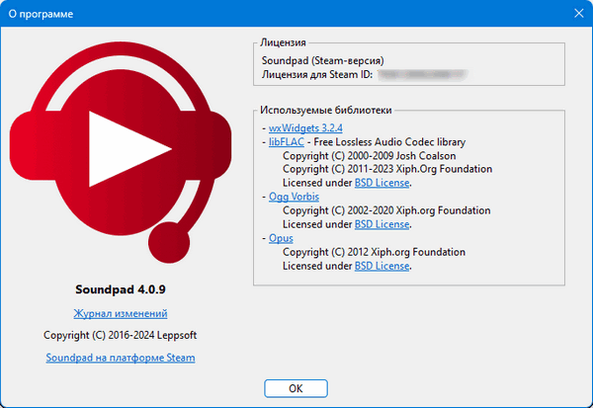Click the Лицензия для Steam ID label
This screenshot has width=593, height=408.
317,74
